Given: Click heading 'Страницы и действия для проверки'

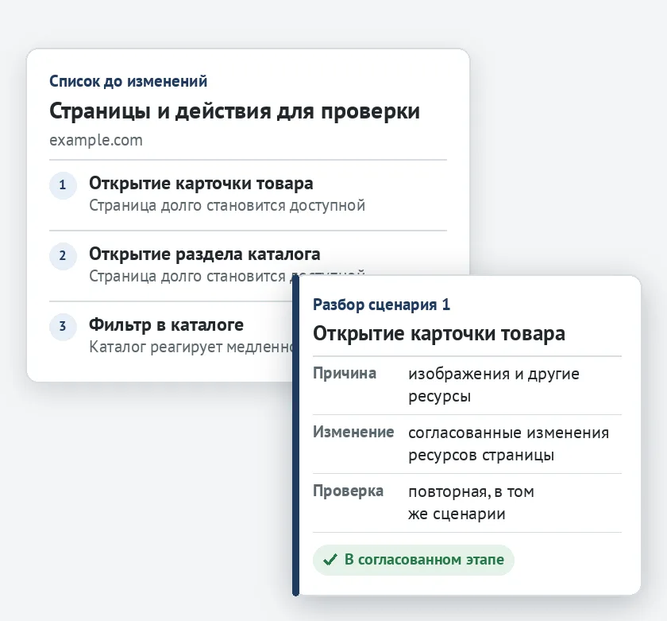Looking at the screenshot, I should pyautogui.click(x=234, y=111).
